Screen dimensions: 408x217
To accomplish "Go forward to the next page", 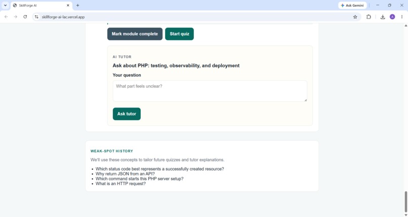I will 16,17.
